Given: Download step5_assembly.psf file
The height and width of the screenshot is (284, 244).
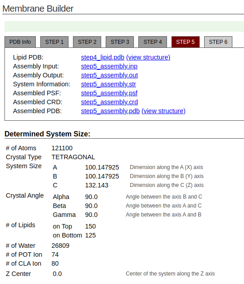Looking at the screenshot, I should (109, 93).
